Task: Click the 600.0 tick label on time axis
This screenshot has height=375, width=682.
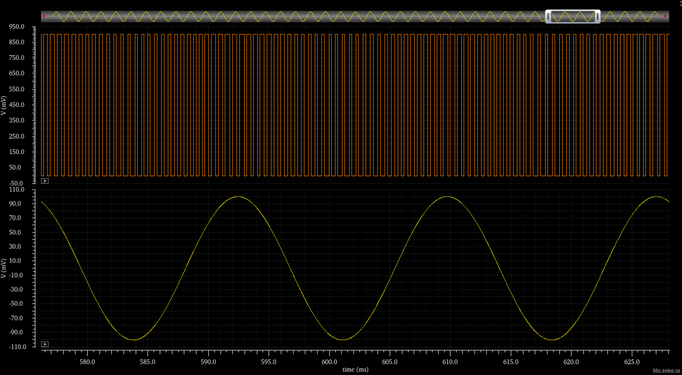Action: (x=329, y=362)
